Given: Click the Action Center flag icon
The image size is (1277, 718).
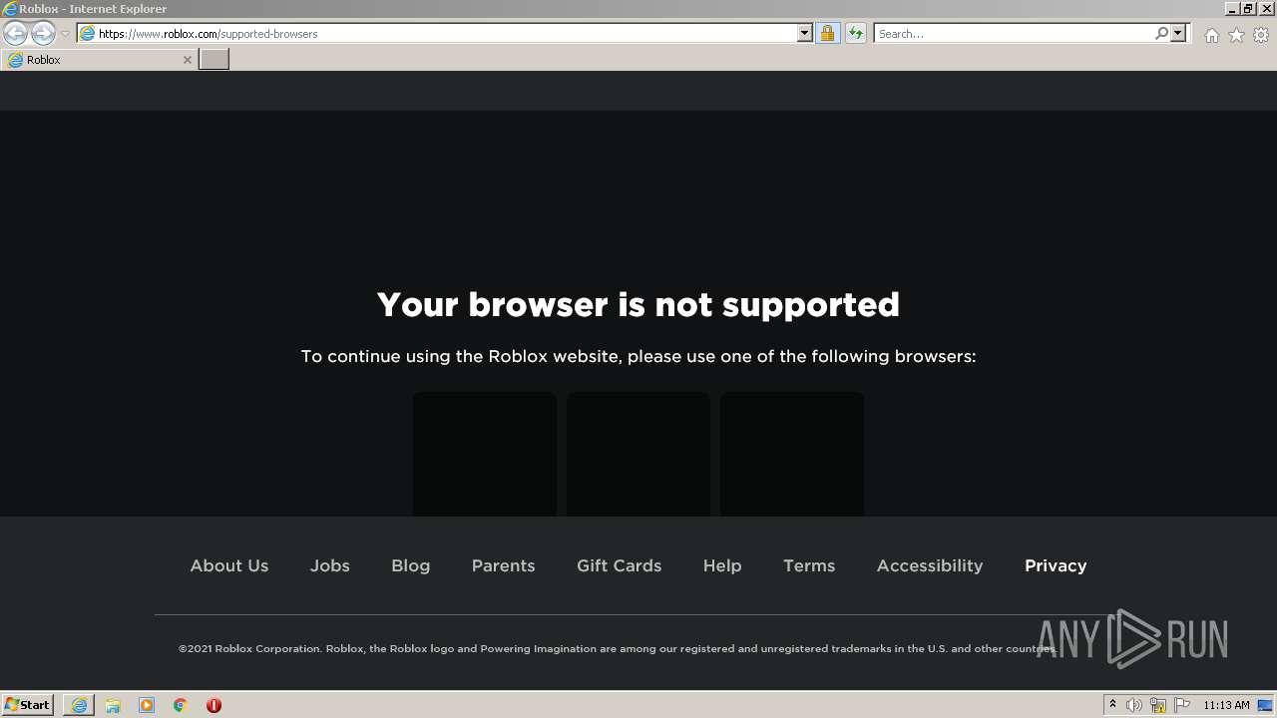Looking at the screenshot, I should coord(1182,705).
